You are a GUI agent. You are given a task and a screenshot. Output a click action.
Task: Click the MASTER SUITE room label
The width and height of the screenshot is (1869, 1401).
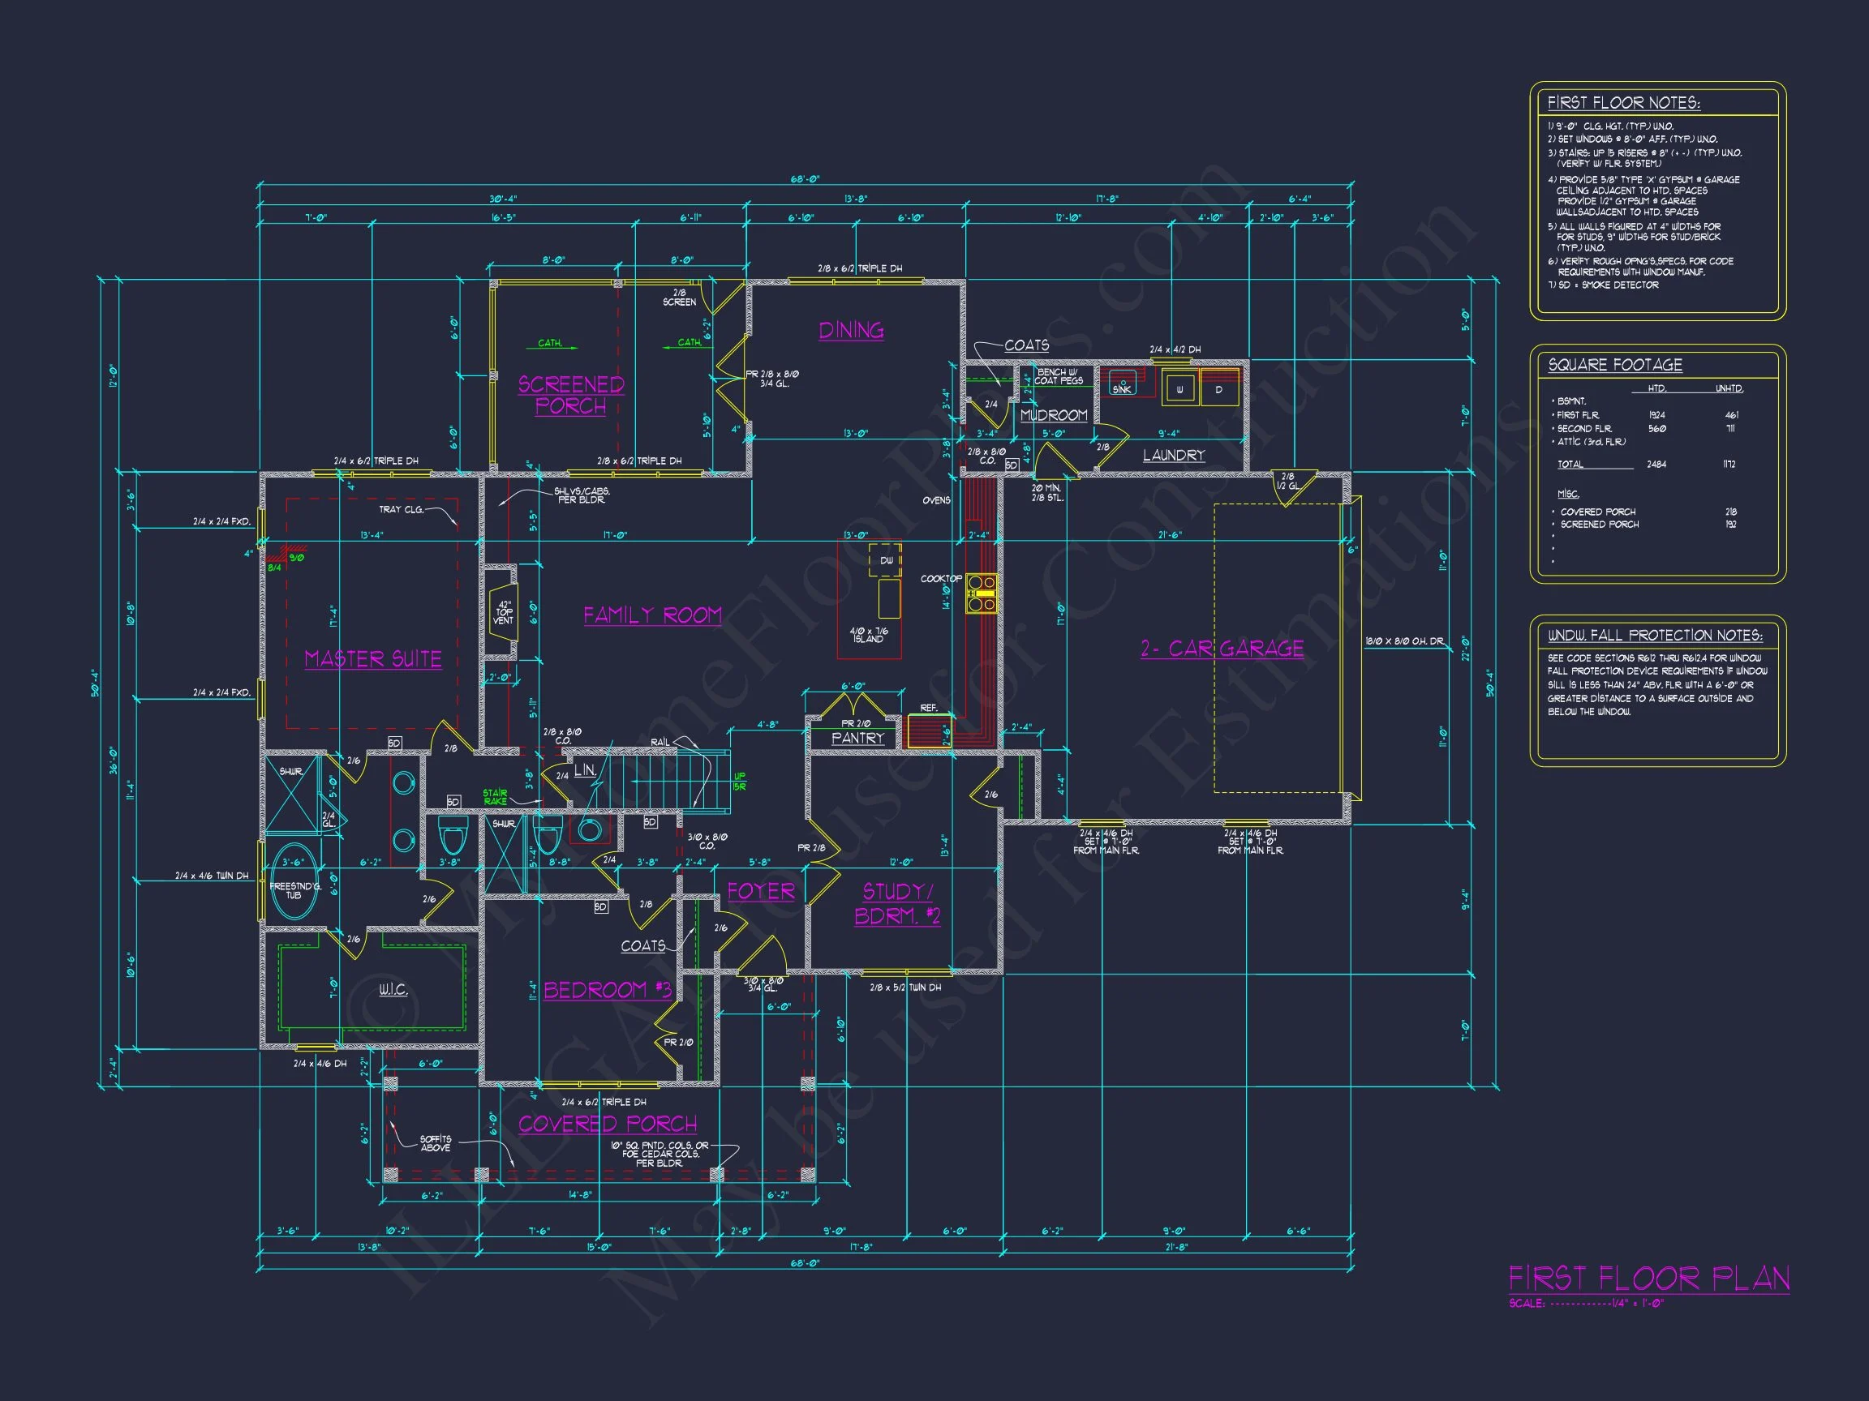click(x=372, y=658)
